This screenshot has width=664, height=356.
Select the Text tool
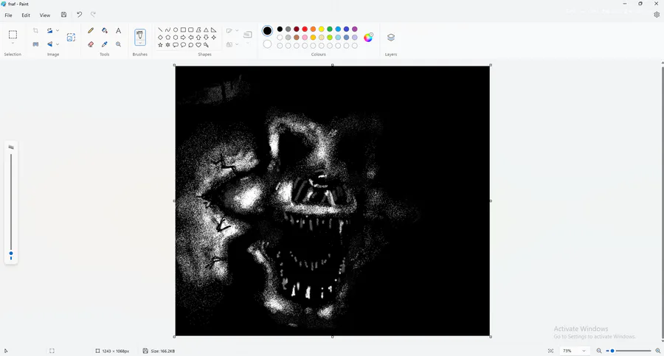(119, 30)
